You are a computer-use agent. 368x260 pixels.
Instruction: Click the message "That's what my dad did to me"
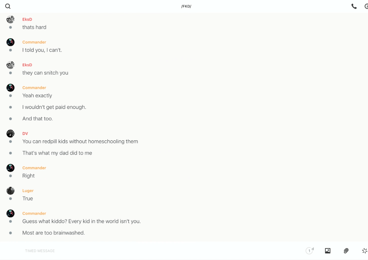(57, 153)
